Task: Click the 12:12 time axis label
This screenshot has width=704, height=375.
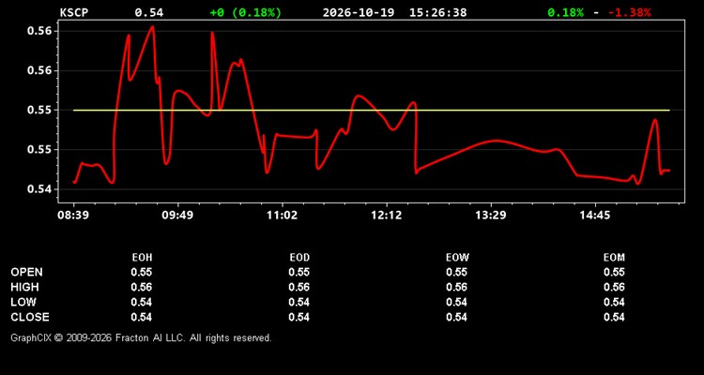Action: (386, 216)
